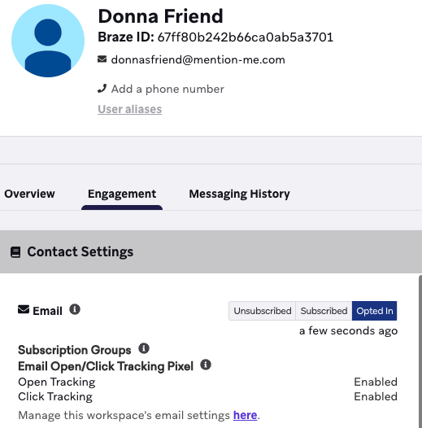Click Add a phone number field
Image resolution: width=422 pixels, height=428 pixels.
click(x=167, y=89)
